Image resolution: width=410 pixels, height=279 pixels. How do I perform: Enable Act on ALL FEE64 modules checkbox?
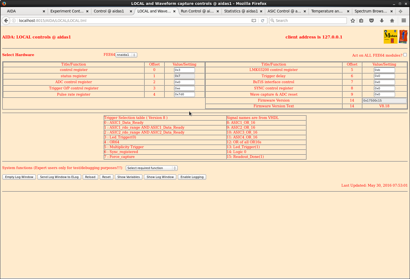405,55
